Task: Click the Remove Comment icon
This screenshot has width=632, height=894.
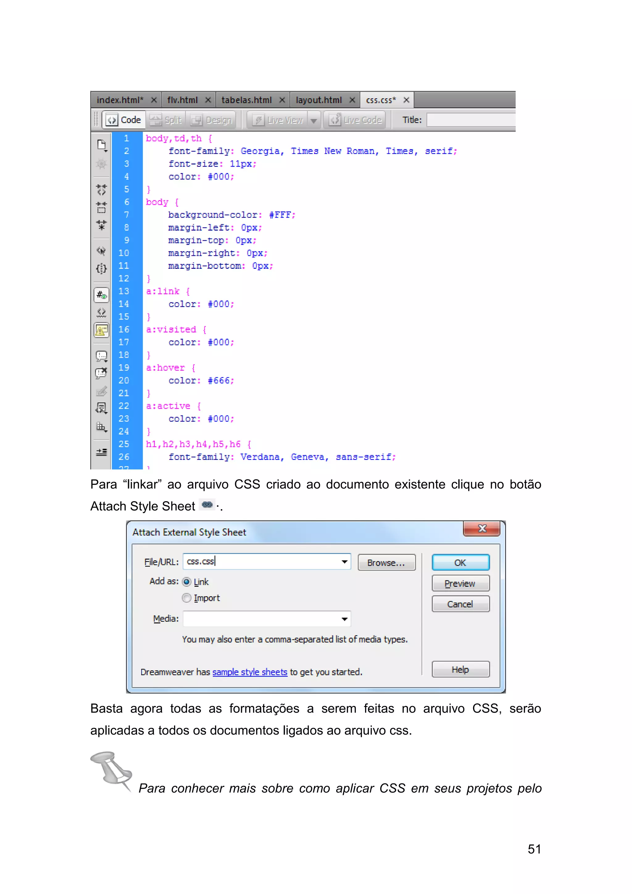Action: 101,373
